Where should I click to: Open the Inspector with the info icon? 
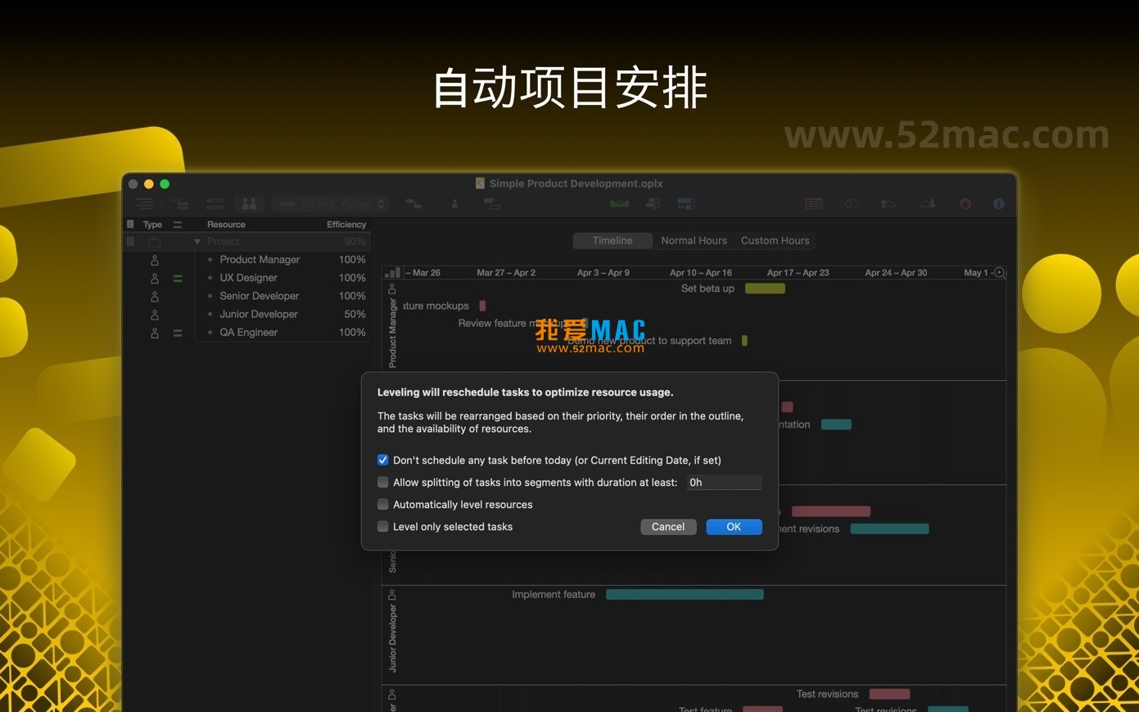[x=998, y=203]
